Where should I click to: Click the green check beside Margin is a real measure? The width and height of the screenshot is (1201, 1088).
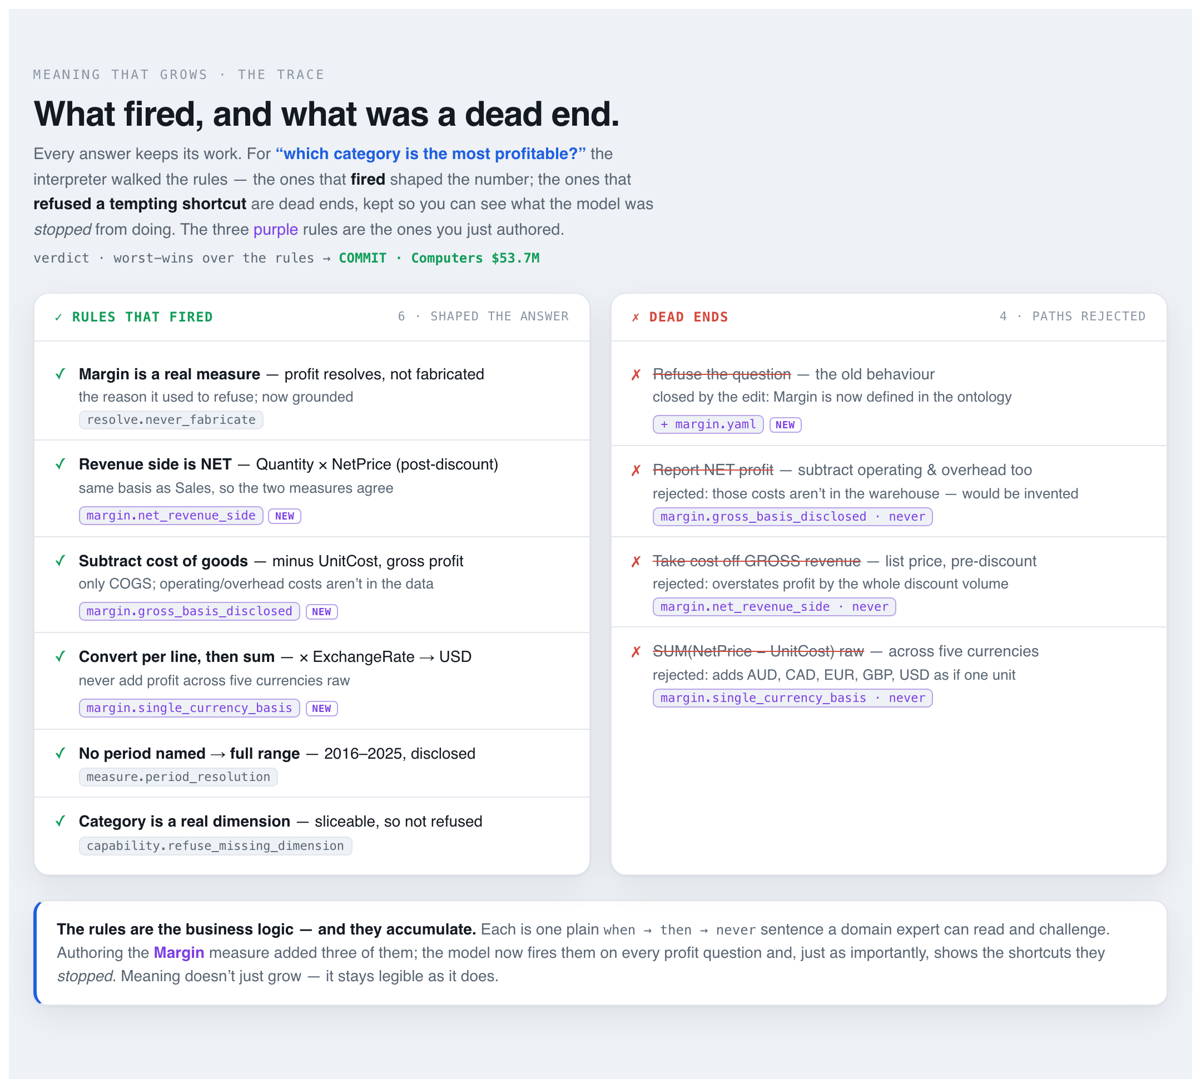(60, 374)
